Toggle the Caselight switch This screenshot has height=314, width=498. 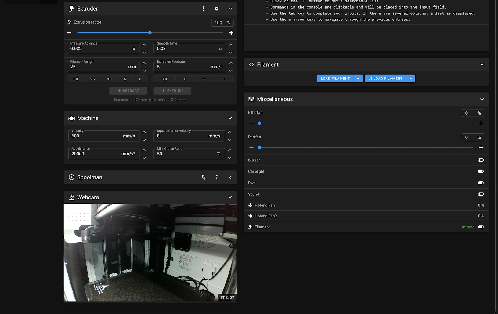[x=481, y=171]
